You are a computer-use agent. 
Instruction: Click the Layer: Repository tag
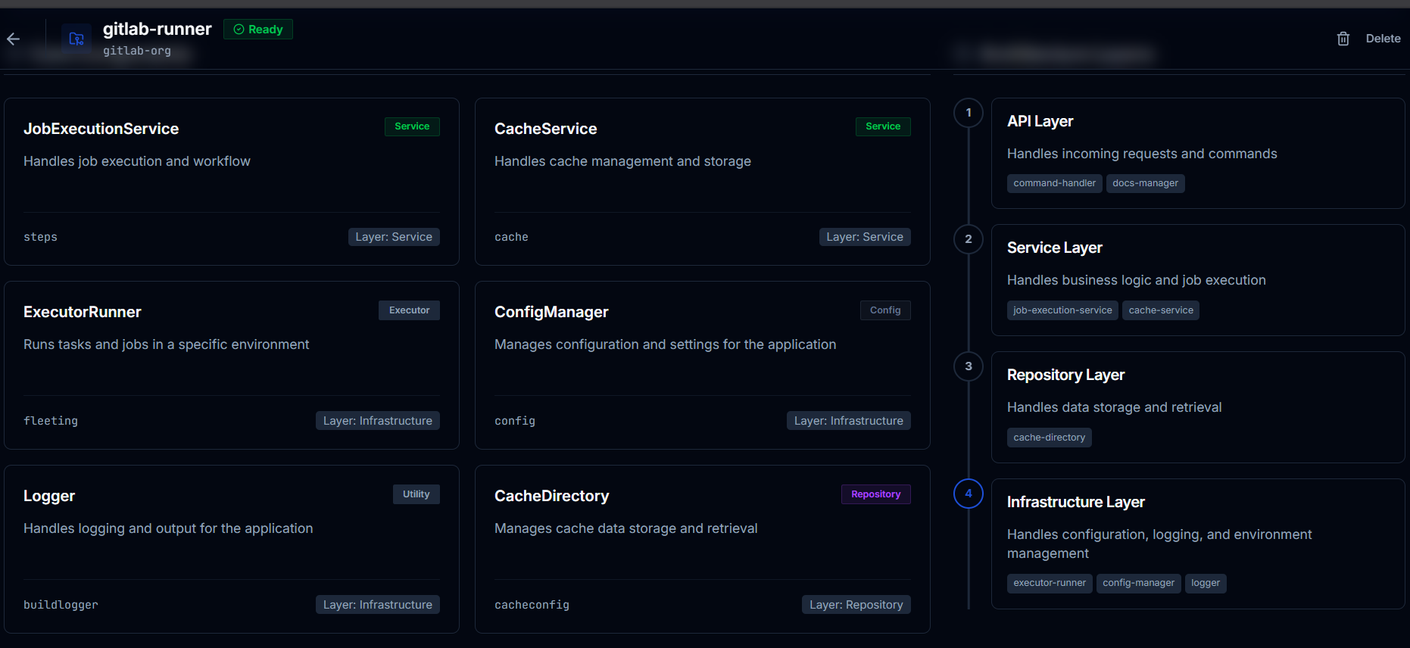point(856,605)
